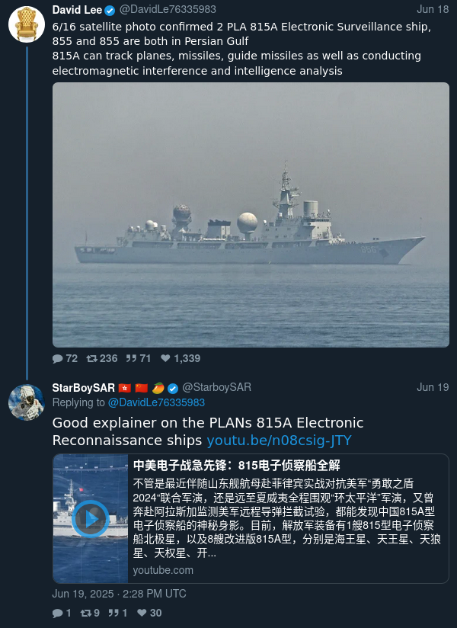This screenshot has width=457, height=628.
Task: Open the Chinese 815 video card title
Action: (237, 466)
